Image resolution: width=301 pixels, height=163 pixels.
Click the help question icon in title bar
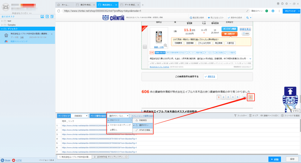click(282, 4)
